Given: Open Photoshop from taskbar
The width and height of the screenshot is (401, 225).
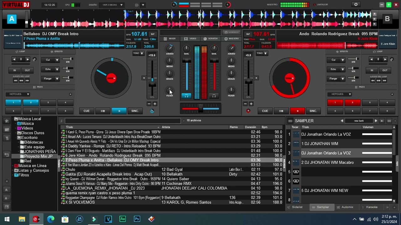Looking at the screenshot, I should coord(137,219).
